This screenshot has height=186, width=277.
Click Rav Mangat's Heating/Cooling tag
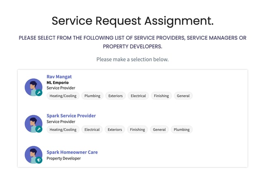63,96
